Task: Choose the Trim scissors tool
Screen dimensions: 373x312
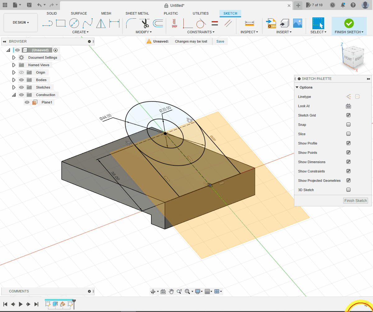Action: (145, 23)
